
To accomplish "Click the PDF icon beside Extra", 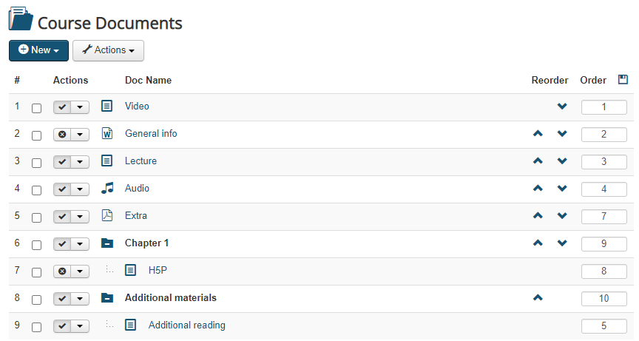I will tap(106, 216).
